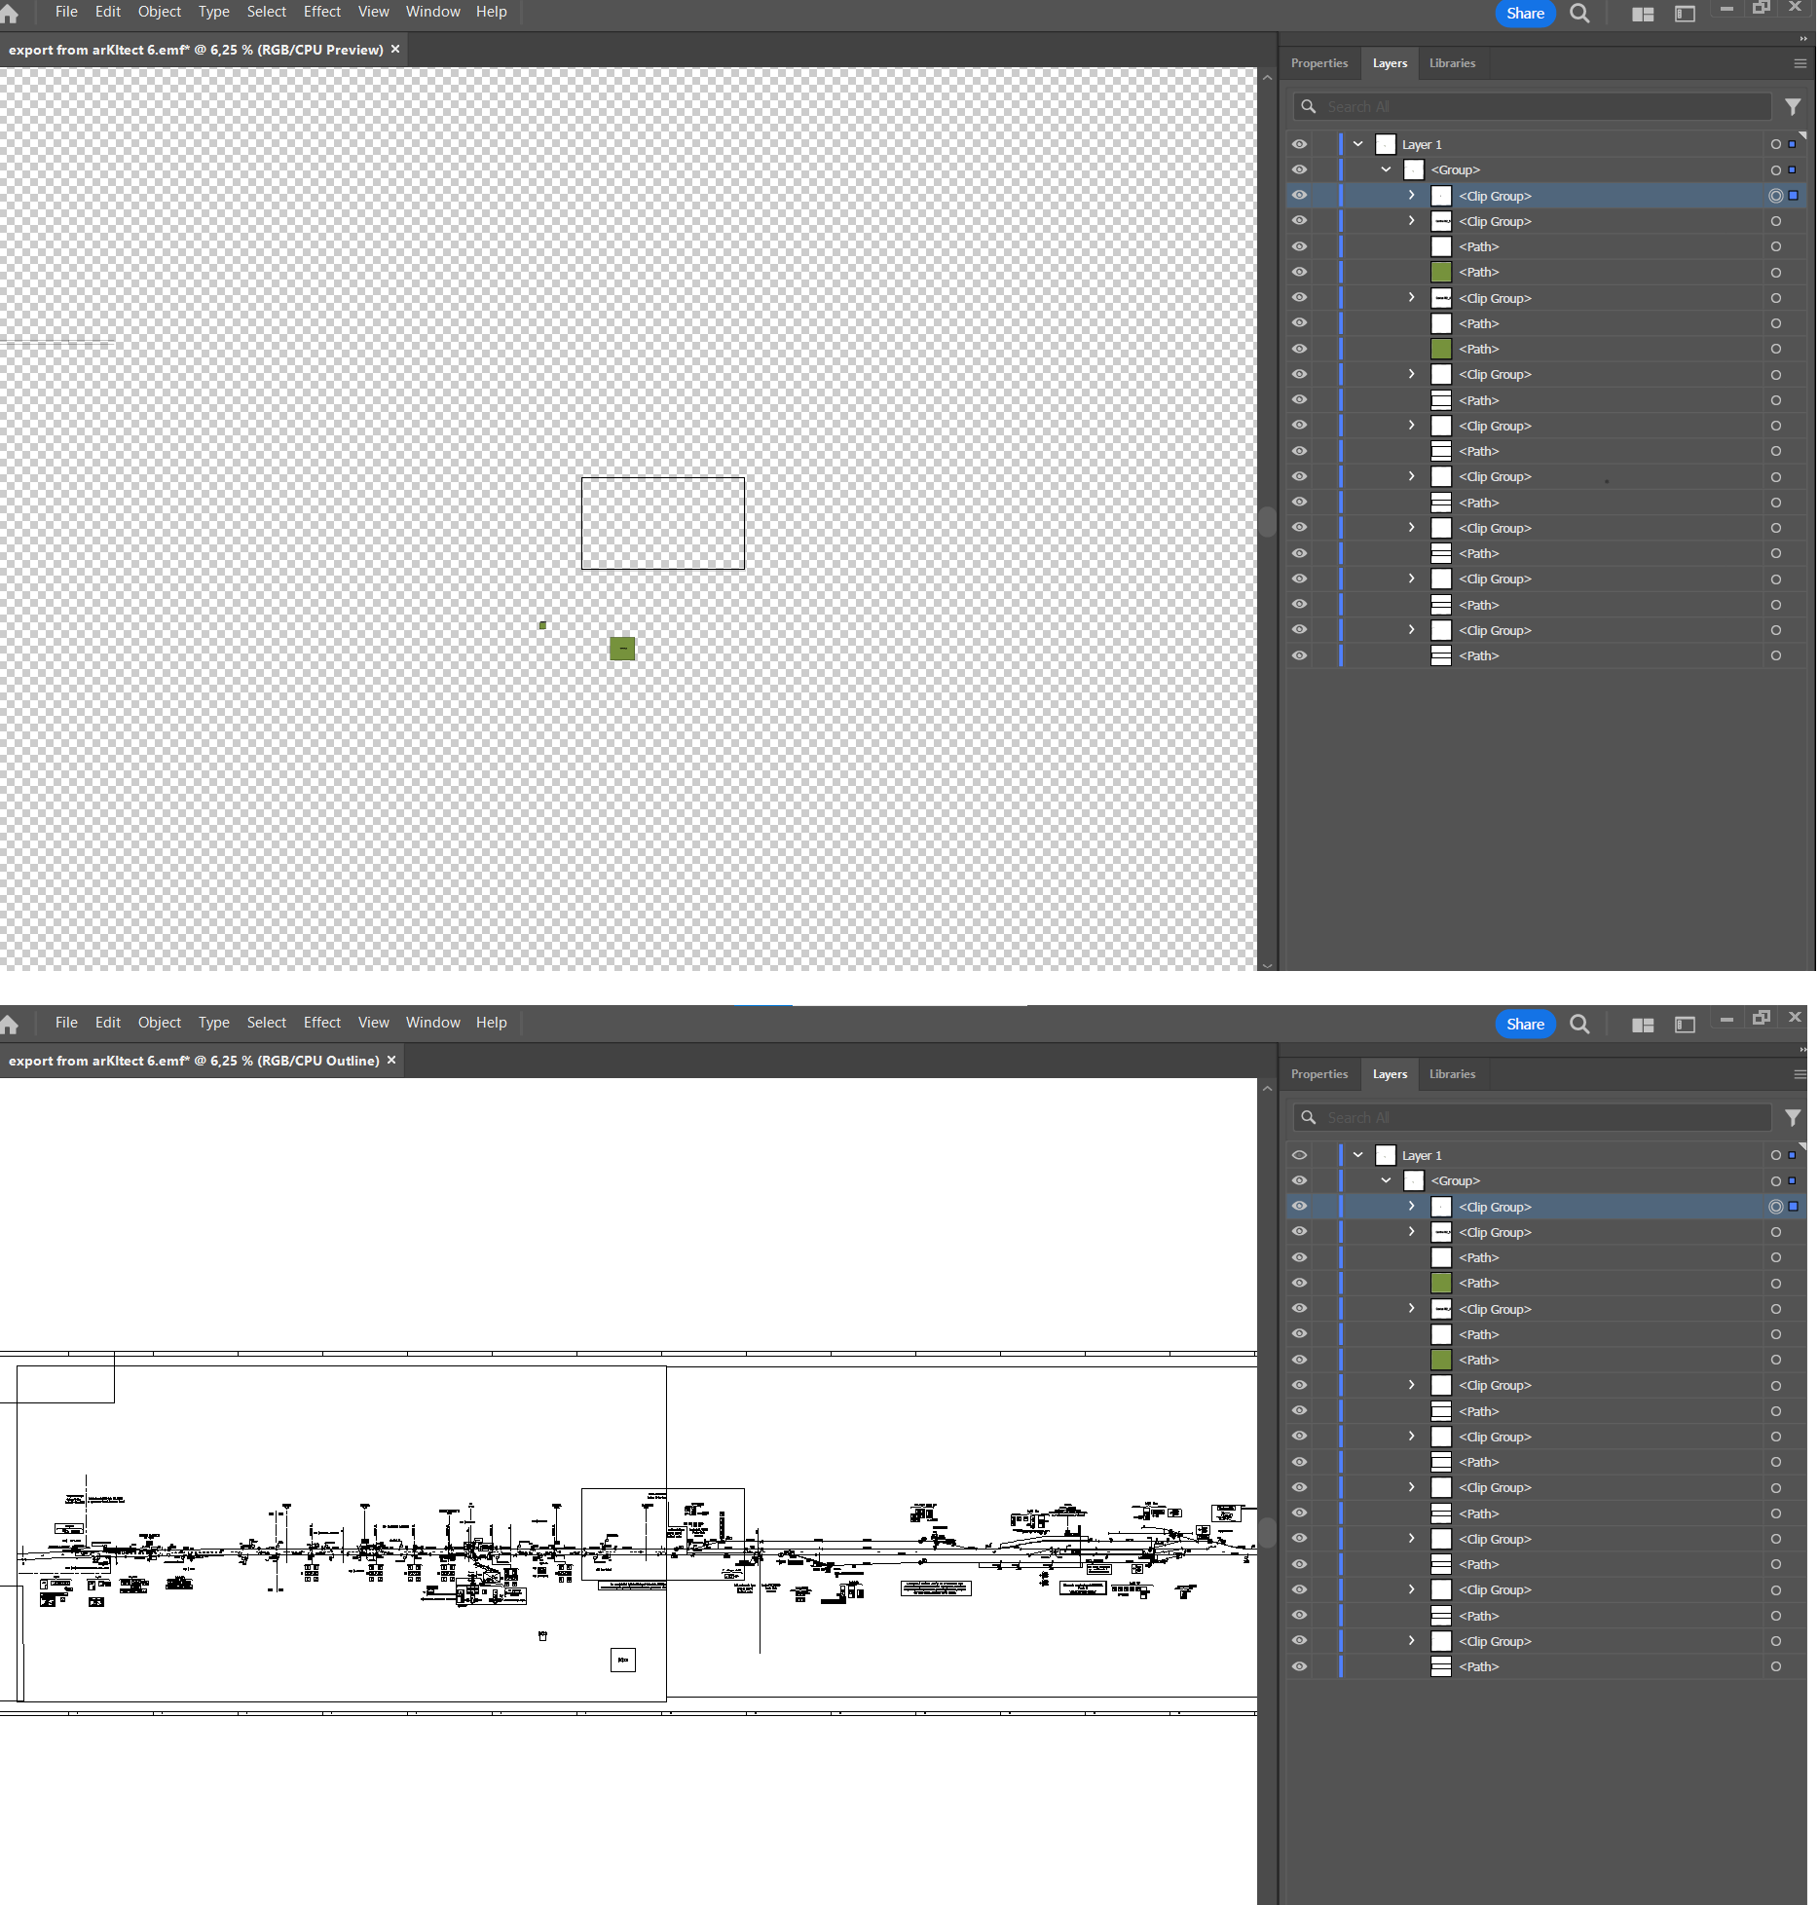The width and height of the screenshot is (1819, 1905).
Task: Hide the bottom Path layer in the Outline window
Action: click(x=1299, y=1665)
